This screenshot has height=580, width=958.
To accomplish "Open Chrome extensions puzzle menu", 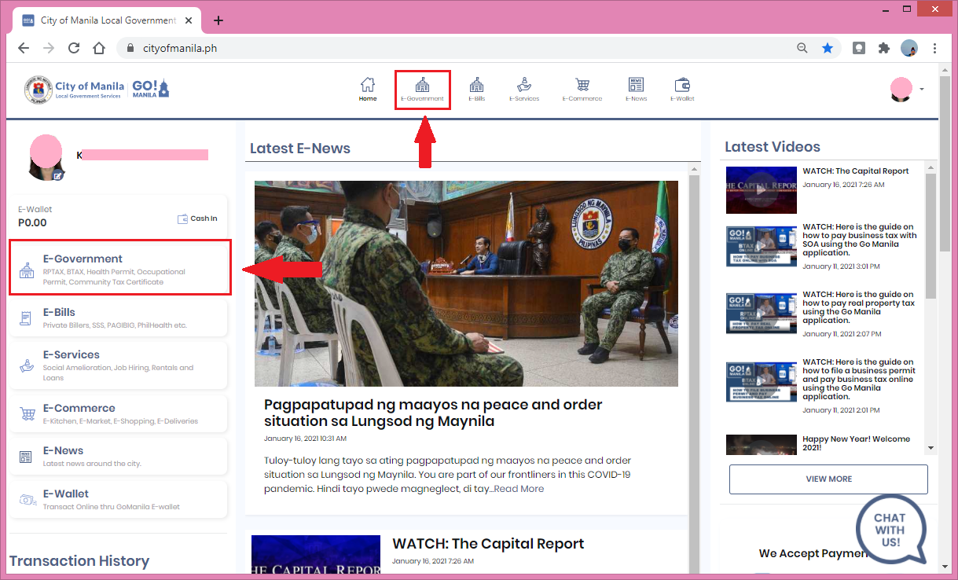I will tap(883, 47).
